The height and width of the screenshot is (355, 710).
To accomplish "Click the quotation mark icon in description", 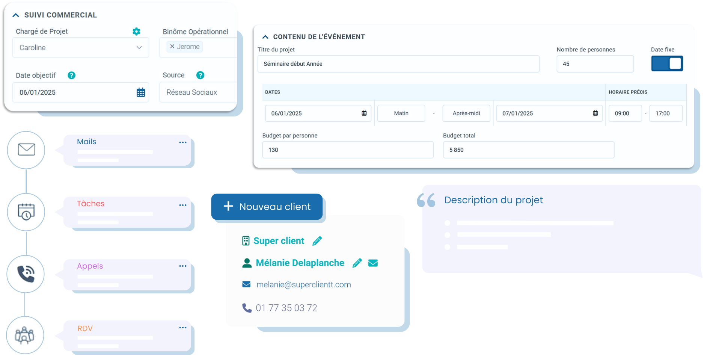I will (426, 200).
